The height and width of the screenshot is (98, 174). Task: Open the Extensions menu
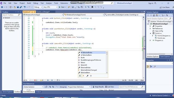point(64,3)
